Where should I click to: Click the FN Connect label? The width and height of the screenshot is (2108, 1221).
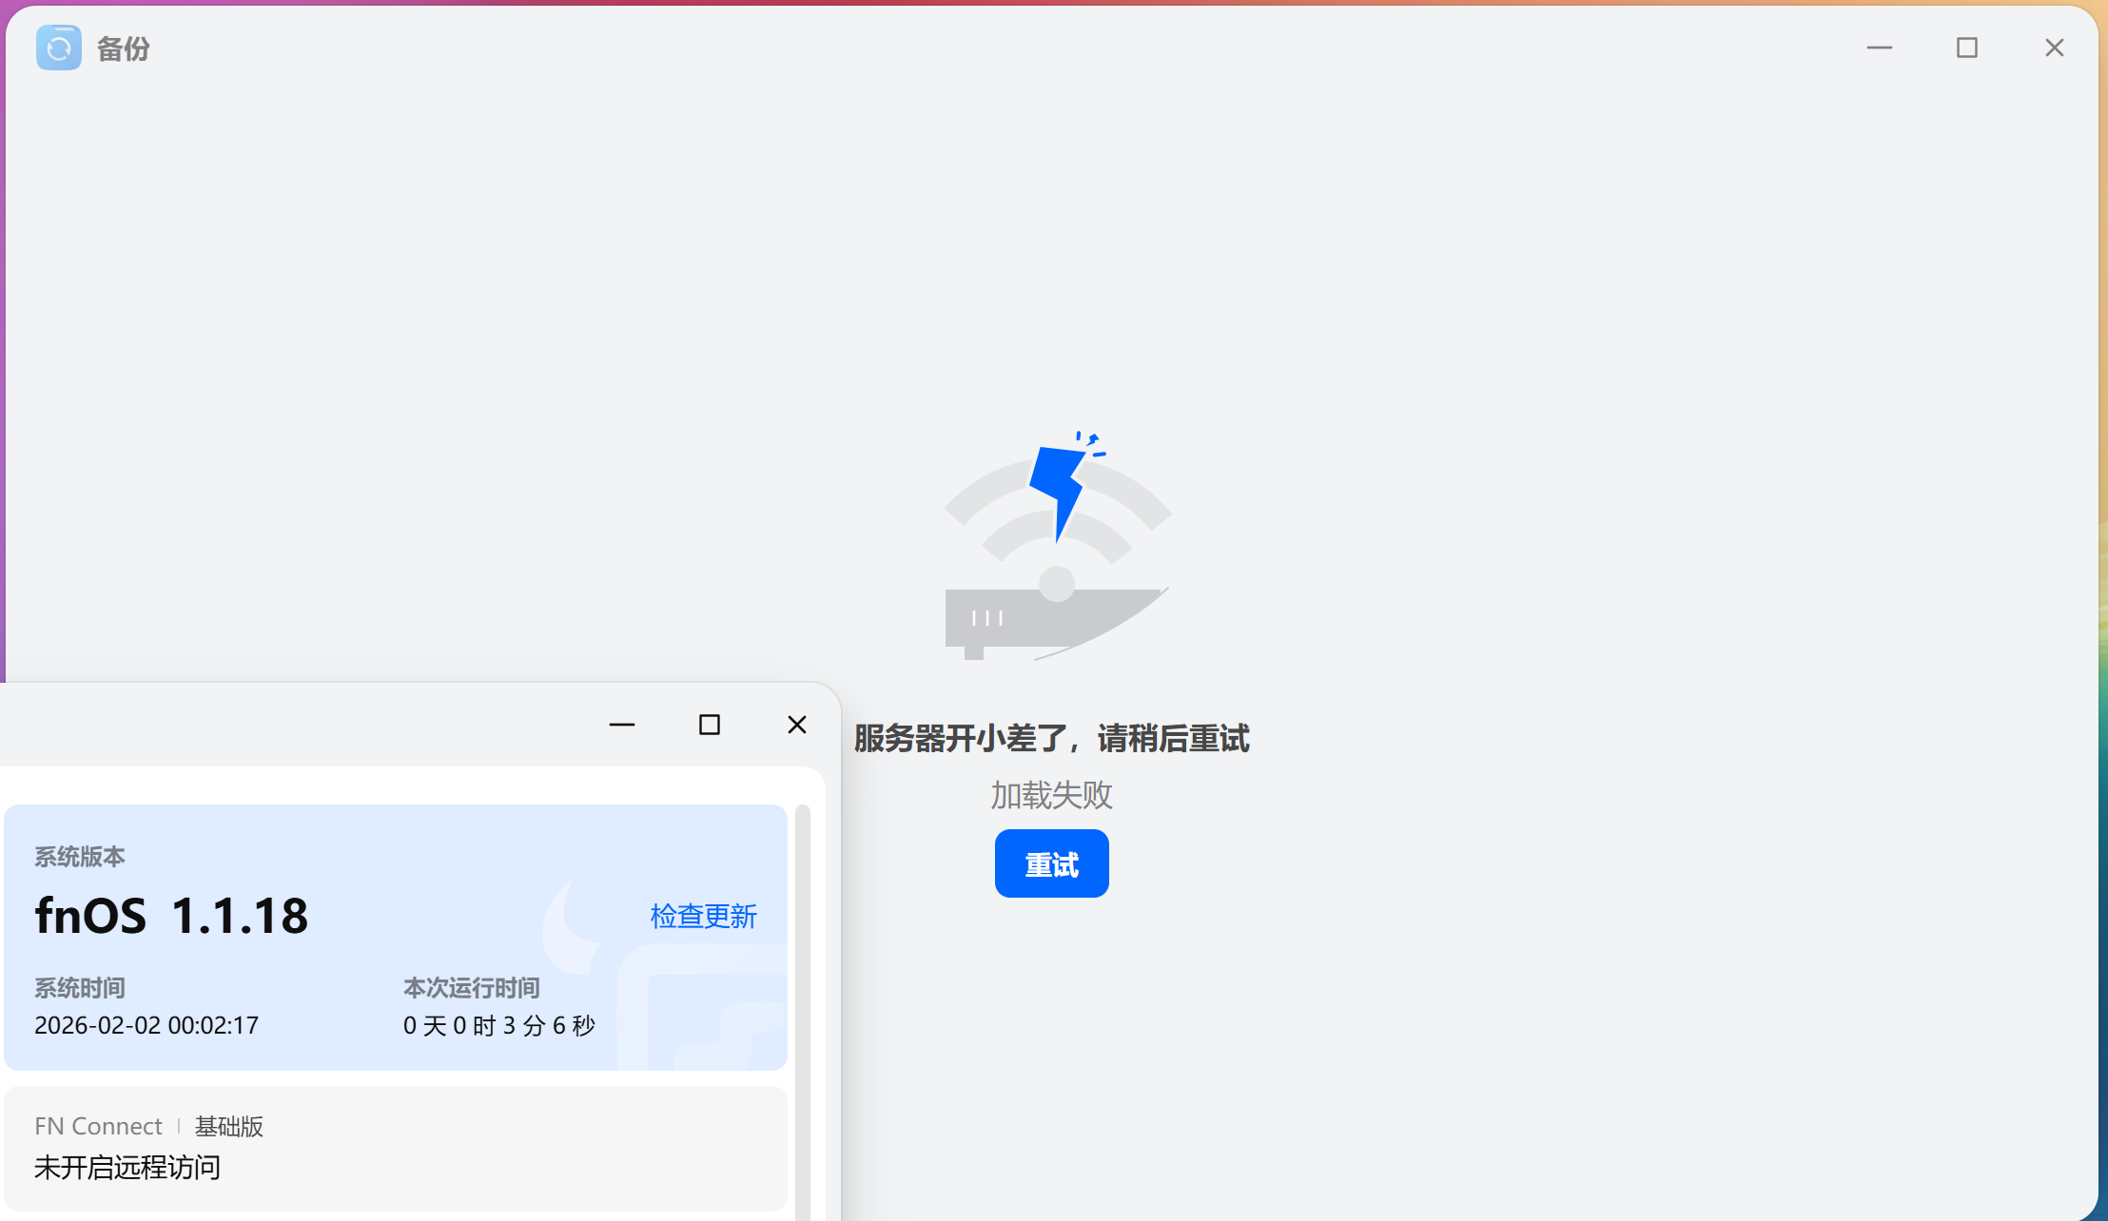click(98, 1125)
